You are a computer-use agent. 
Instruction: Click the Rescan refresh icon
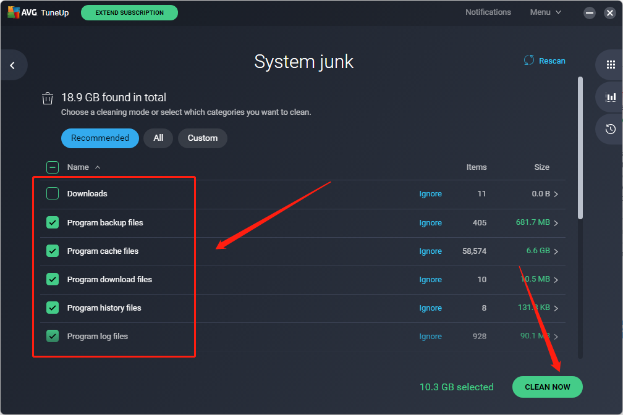529,61
